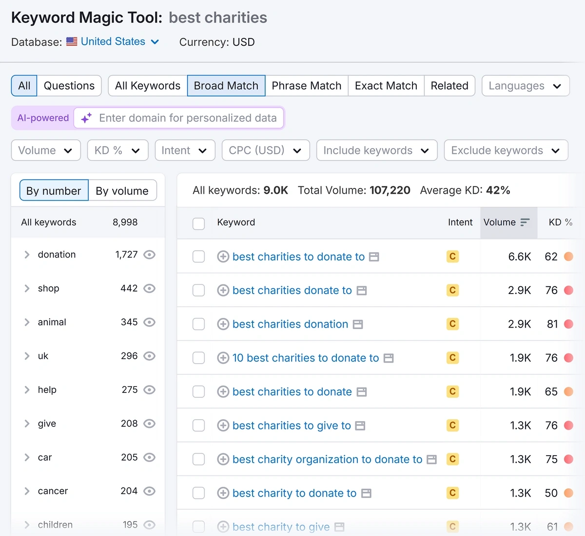The height and width of the screenshot is (536, 585).
Task: Click plus icon beside 'best charities to donate to'
Action: pos(223,257)
